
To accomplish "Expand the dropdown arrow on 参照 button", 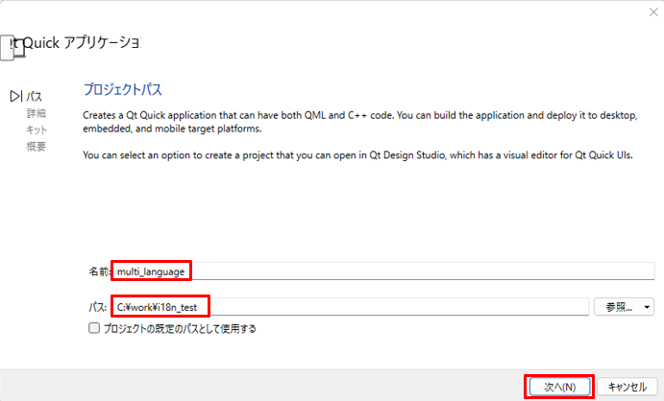I will coord(648,307).
